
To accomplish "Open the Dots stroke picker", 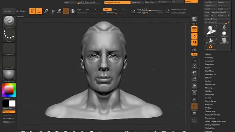I will click(9, 36).
